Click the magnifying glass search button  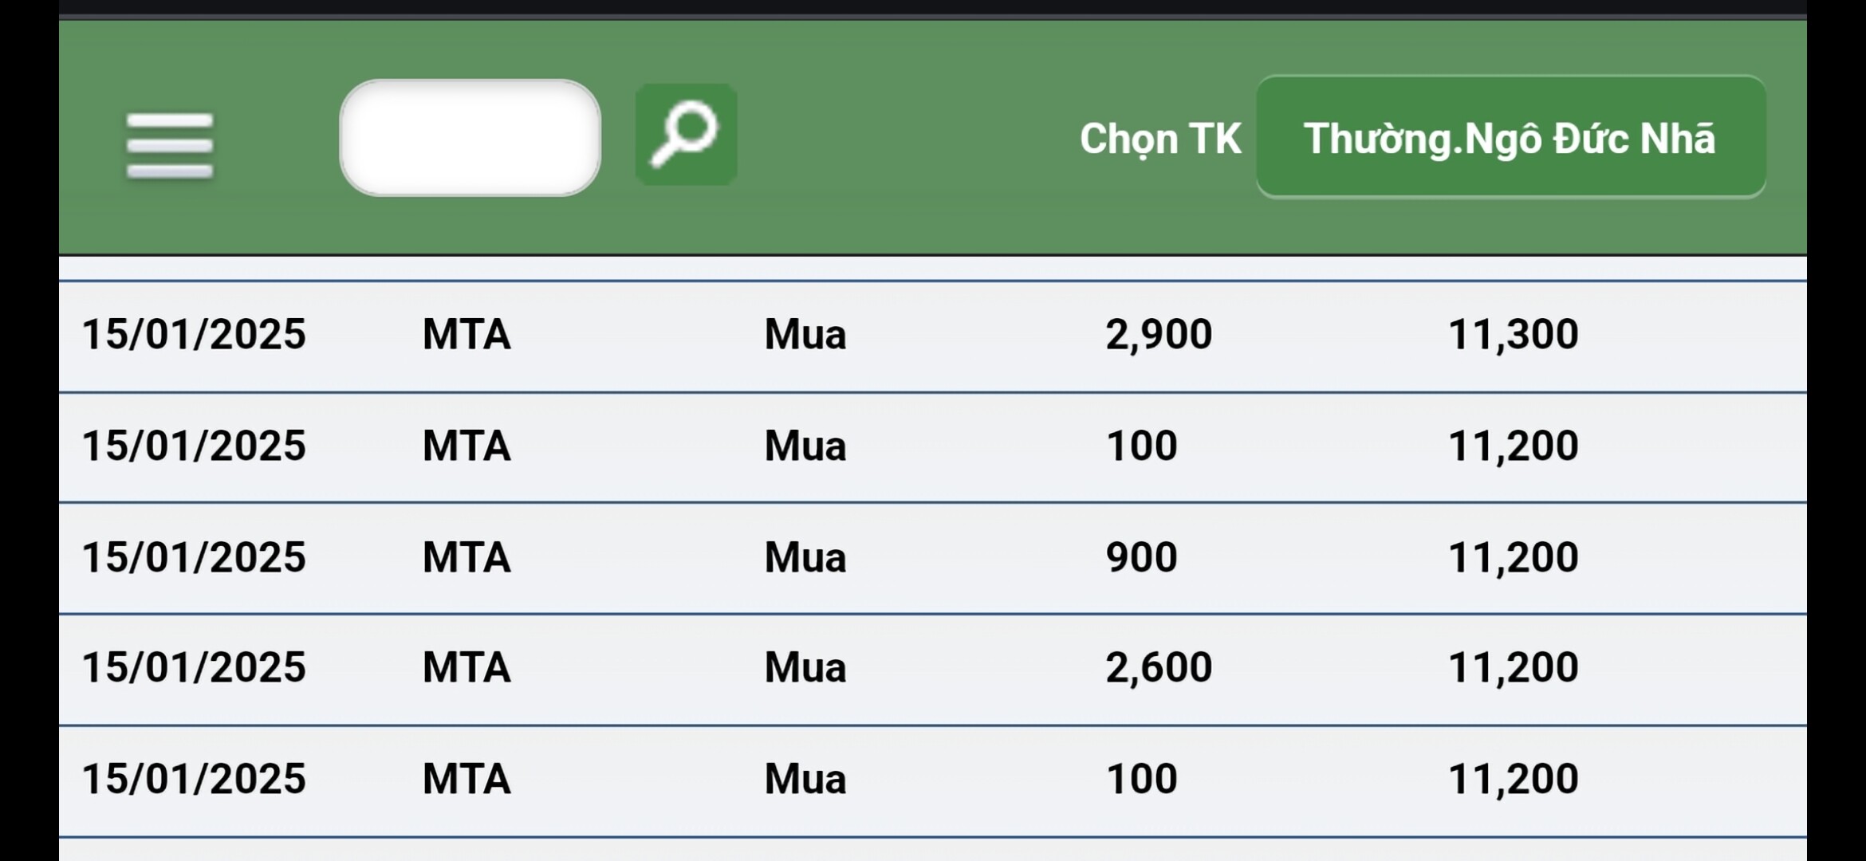point(686,135)
